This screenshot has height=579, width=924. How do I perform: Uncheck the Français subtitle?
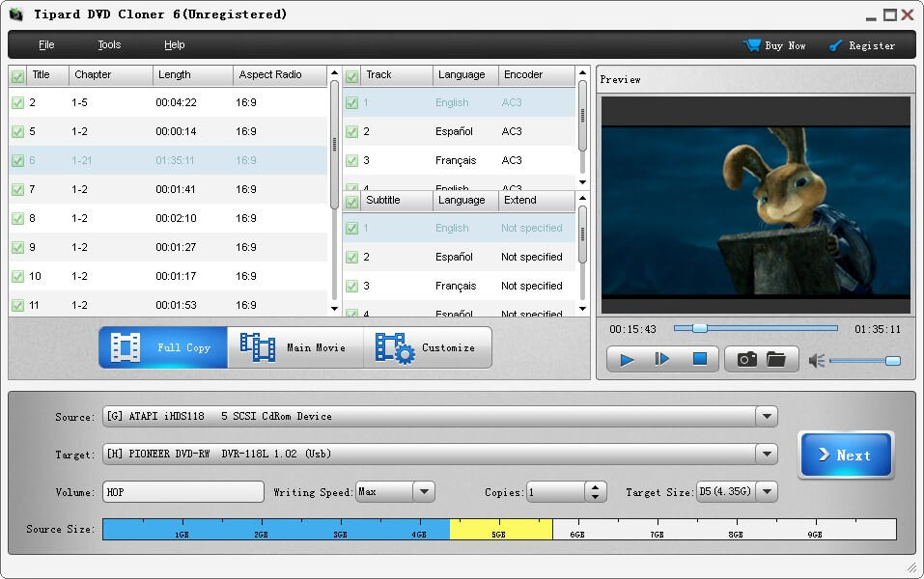point(351,285)
